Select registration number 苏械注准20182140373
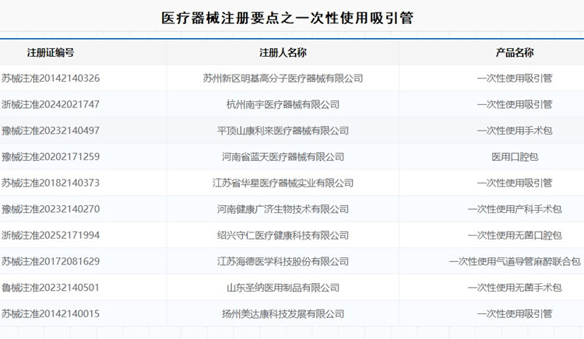584x339 pixels. point(51,183)
